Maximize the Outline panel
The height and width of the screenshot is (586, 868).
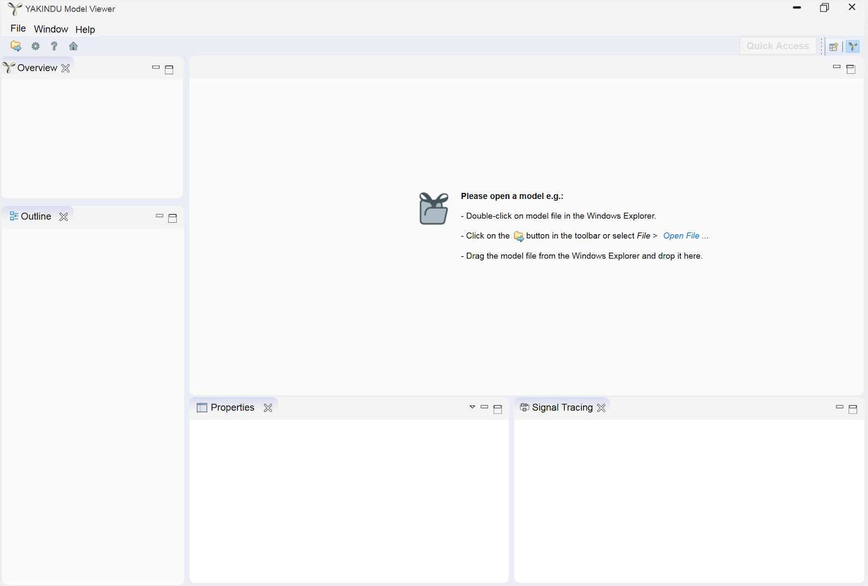[x=173, y=218]
